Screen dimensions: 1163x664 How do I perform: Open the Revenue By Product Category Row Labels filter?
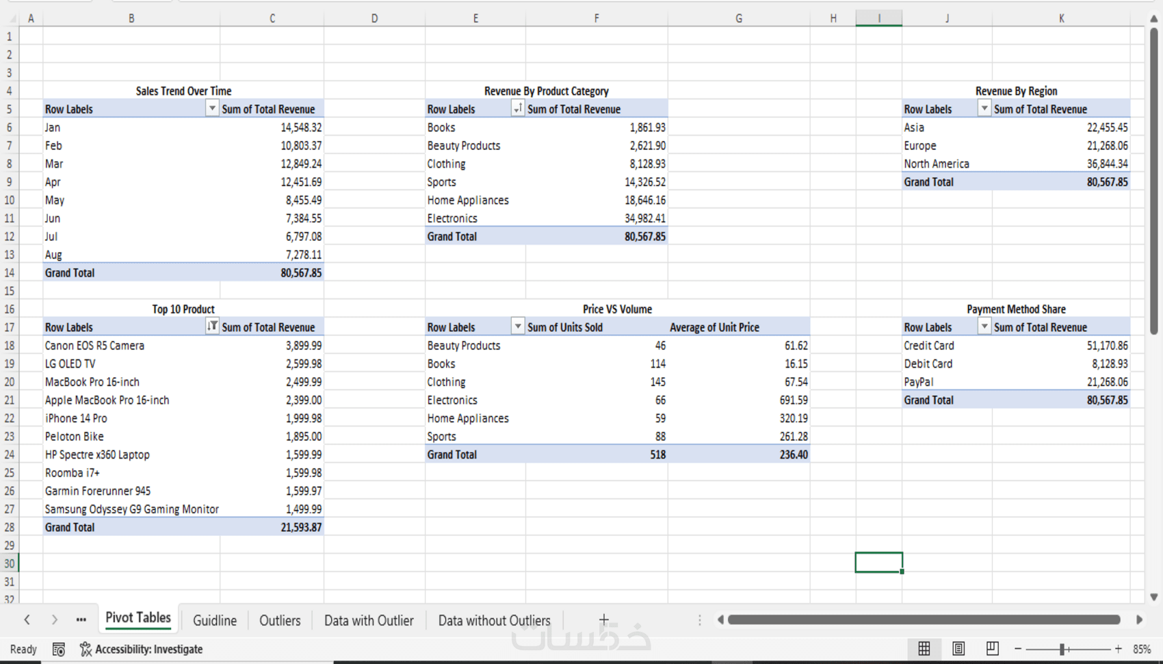point(518,108)
